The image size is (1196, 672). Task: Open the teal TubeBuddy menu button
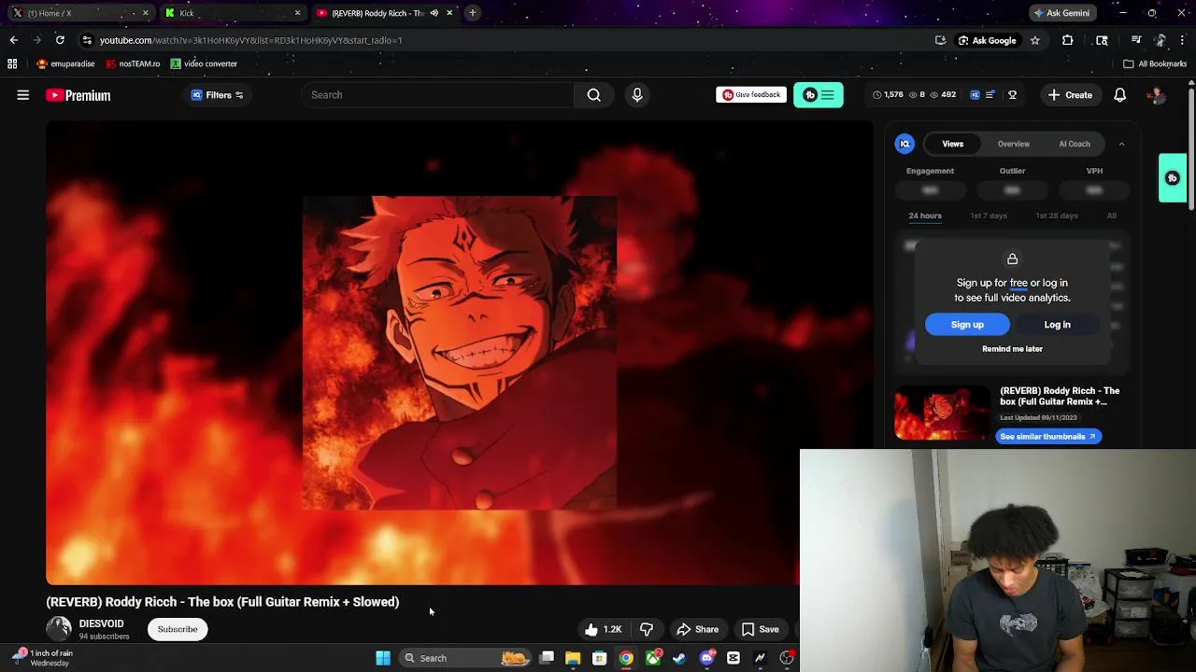819,95
